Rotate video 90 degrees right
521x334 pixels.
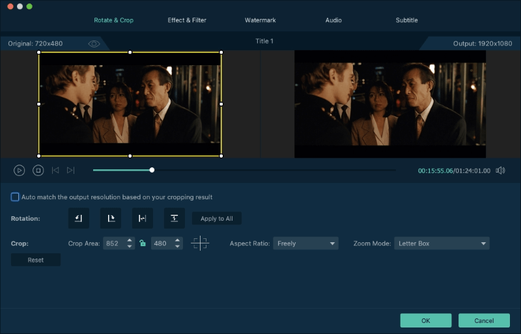pos(111,218)
